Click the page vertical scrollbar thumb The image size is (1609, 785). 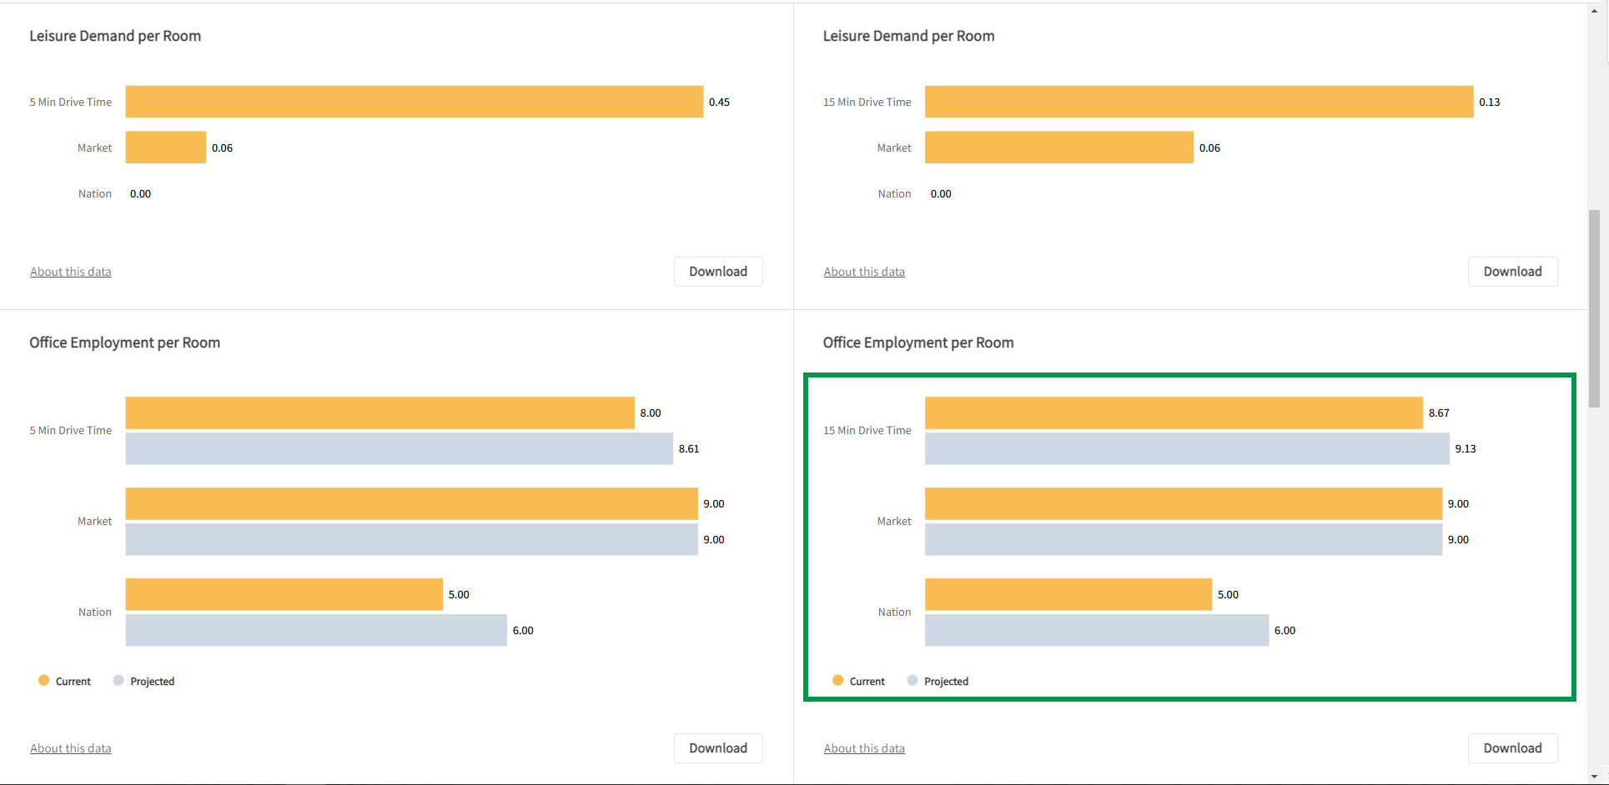click(1594, 308)
